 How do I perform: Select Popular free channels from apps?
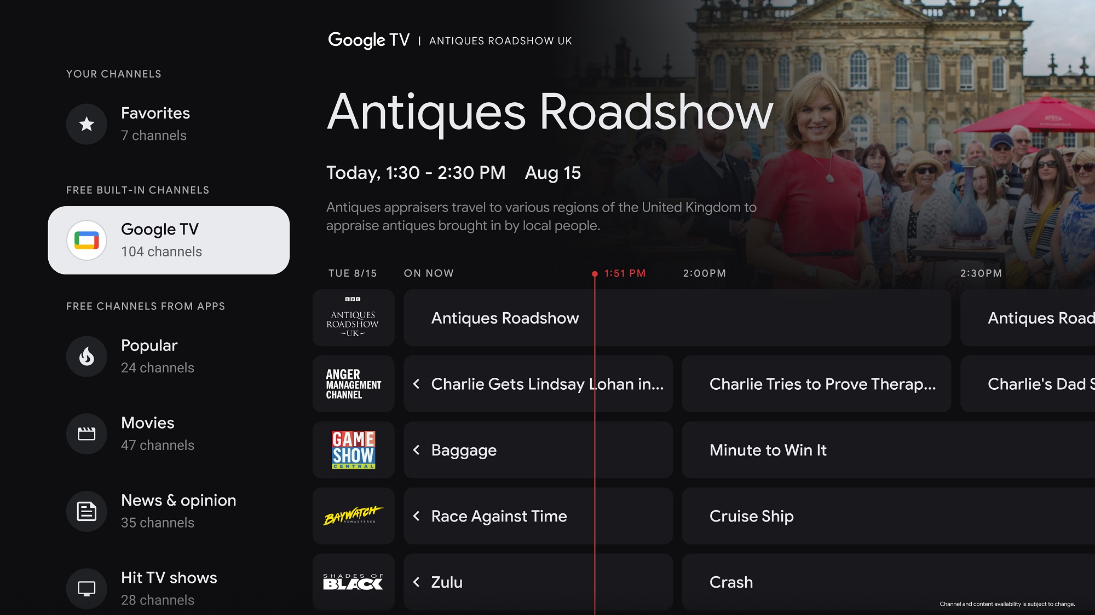tap(149, 355)
